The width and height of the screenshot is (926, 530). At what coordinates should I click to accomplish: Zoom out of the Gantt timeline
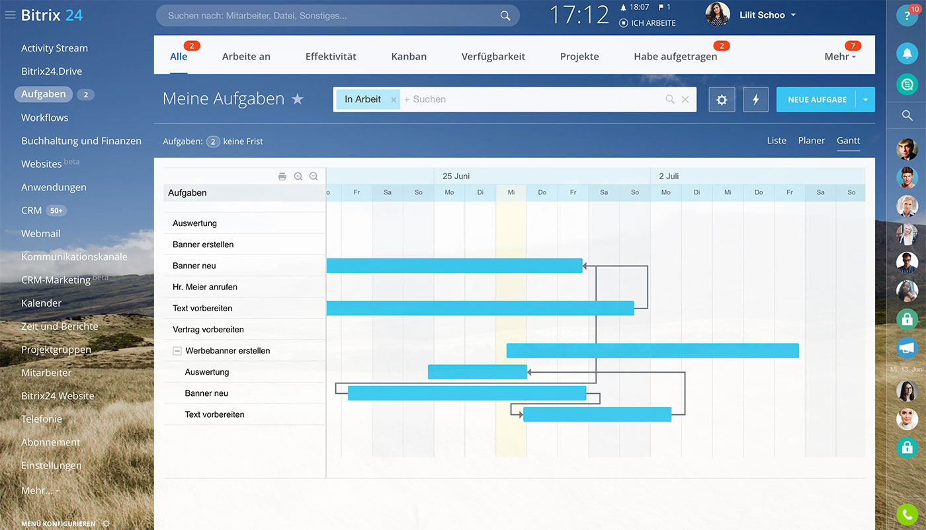pyautogui.click(x=313, y=176)
